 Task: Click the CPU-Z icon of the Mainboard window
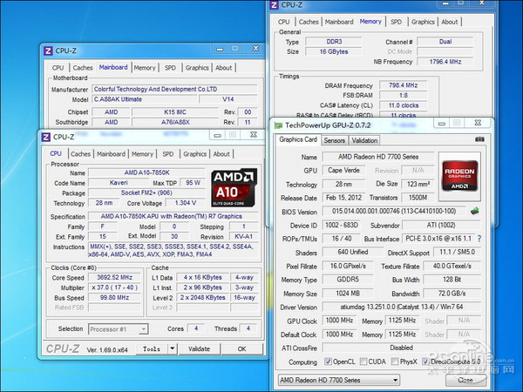pos(48,51)
